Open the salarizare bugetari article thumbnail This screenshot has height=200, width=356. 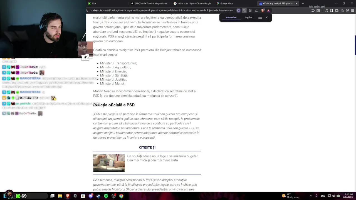pos(109,163)
